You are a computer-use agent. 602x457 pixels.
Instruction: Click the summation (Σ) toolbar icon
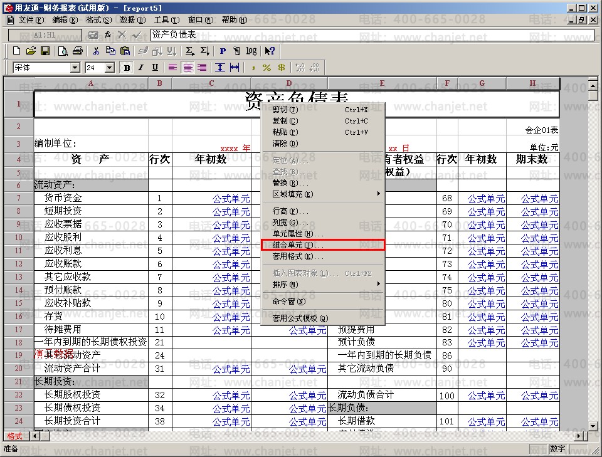pos(190,51)
